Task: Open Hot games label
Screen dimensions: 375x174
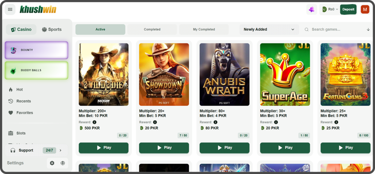Action: coord(20,90)
